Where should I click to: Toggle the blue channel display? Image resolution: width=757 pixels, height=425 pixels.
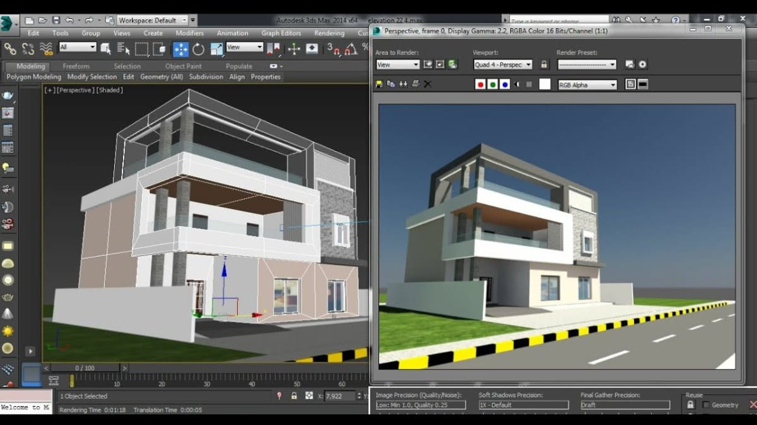pyautogui.click(x=505, y=83)
